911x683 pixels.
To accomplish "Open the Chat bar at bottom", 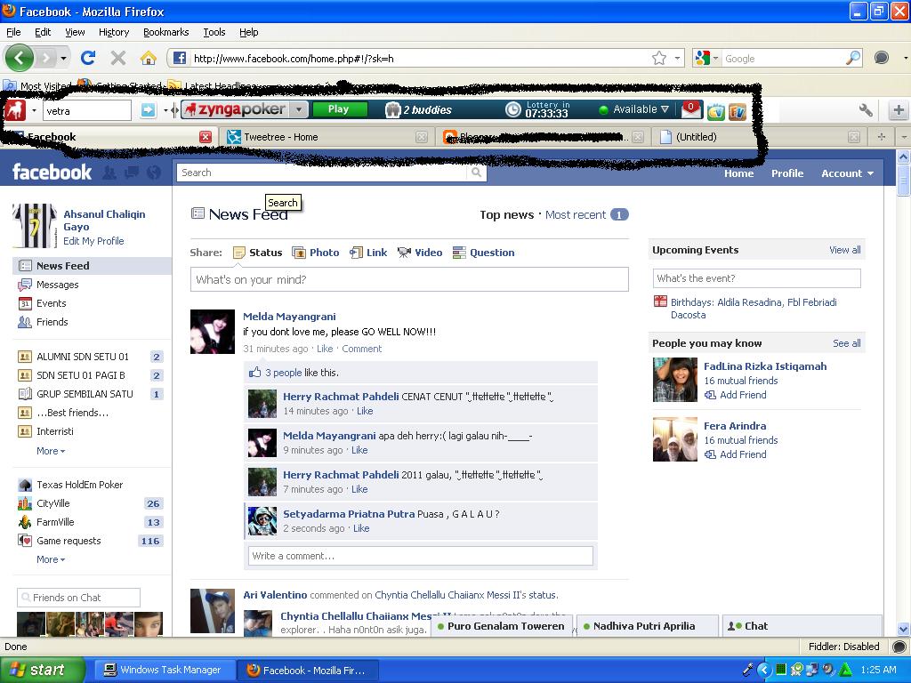I will point(802,626).
